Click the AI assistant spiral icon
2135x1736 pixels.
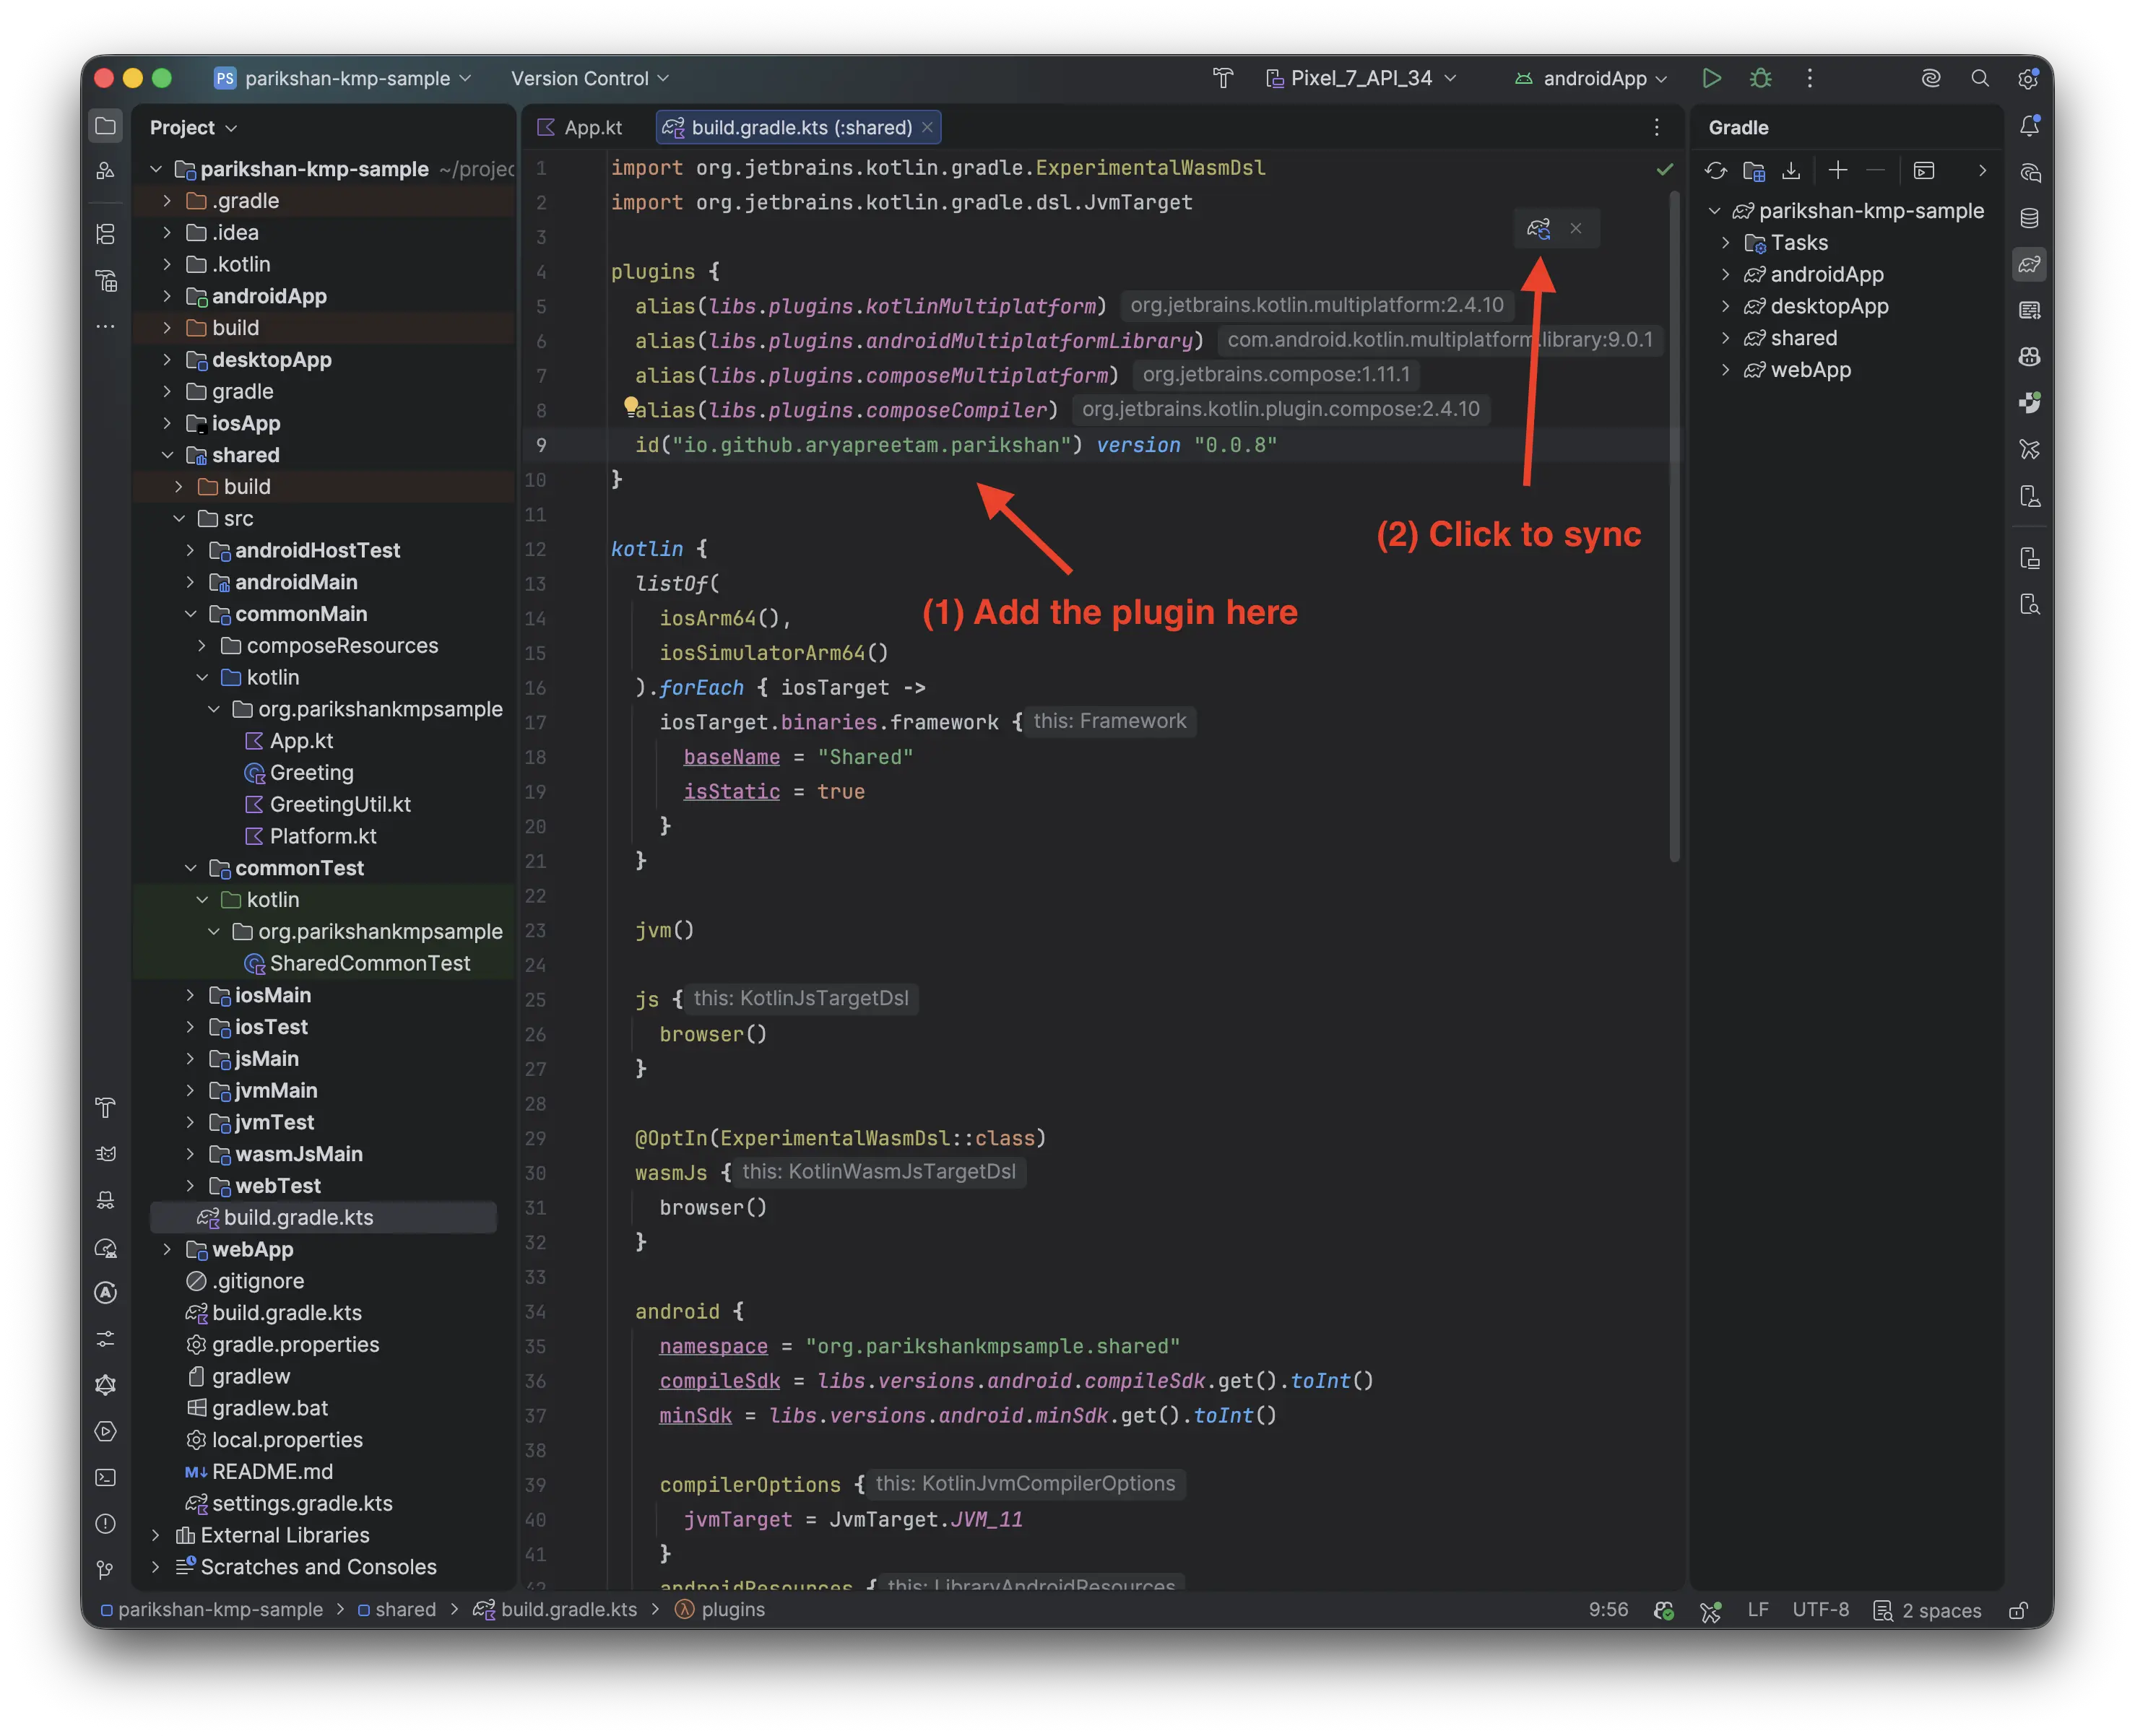[x=1930, y=78]
